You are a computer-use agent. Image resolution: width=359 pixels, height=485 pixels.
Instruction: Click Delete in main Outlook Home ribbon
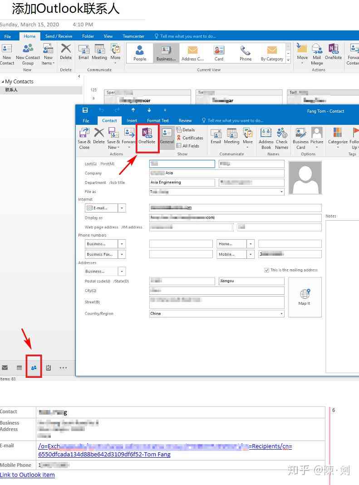[x=66, y=52]
